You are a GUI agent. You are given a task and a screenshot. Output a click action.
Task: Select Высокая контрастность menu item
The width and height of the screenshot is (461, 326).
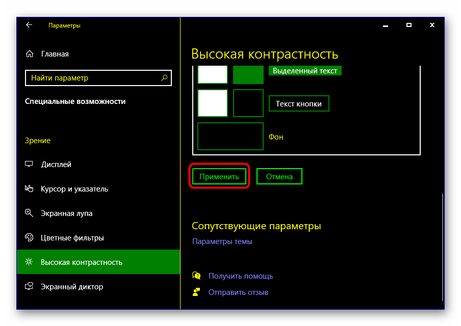(x=98, y=262)
